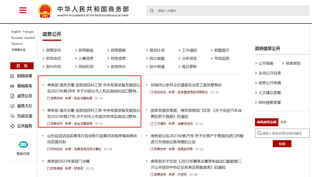This screenshot has height=177, width=312.
Task: Select the 文告 tab
Action: click(x=284, y=122)
